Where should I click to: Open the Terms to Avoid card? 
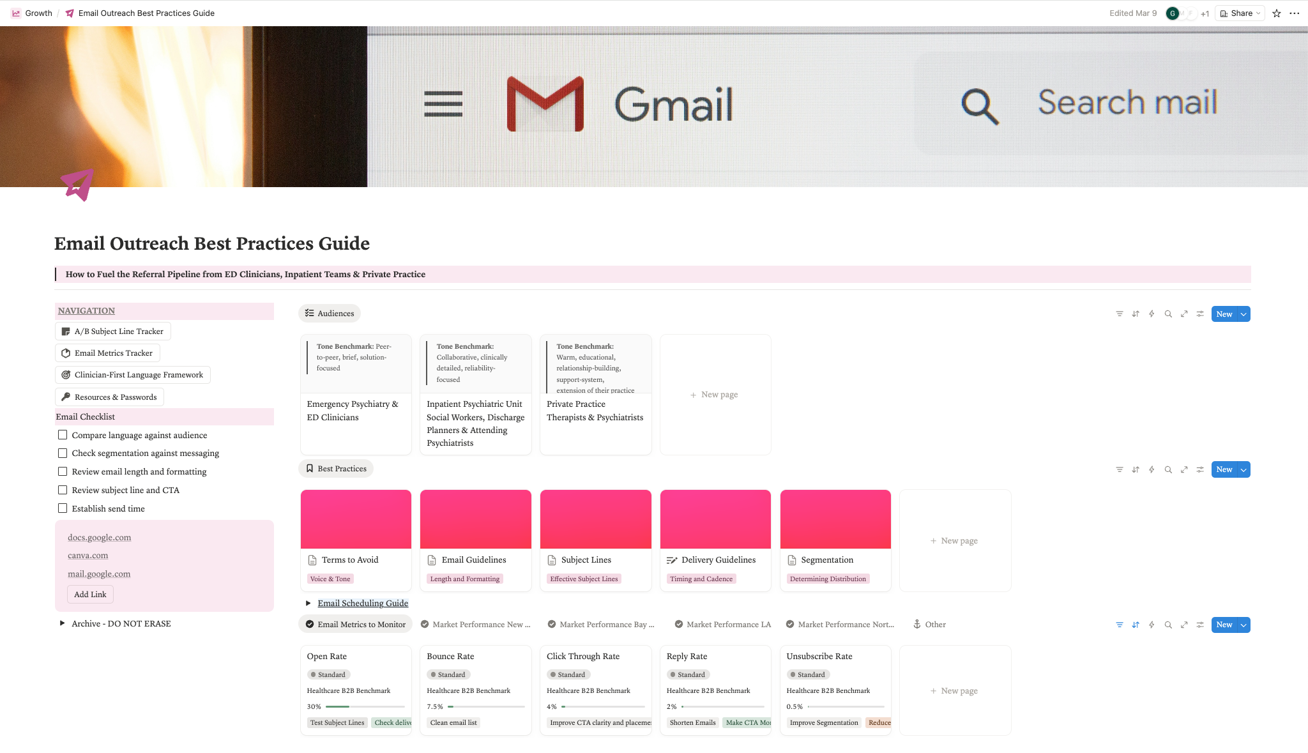pyautogui.click(x=349, y=560)
